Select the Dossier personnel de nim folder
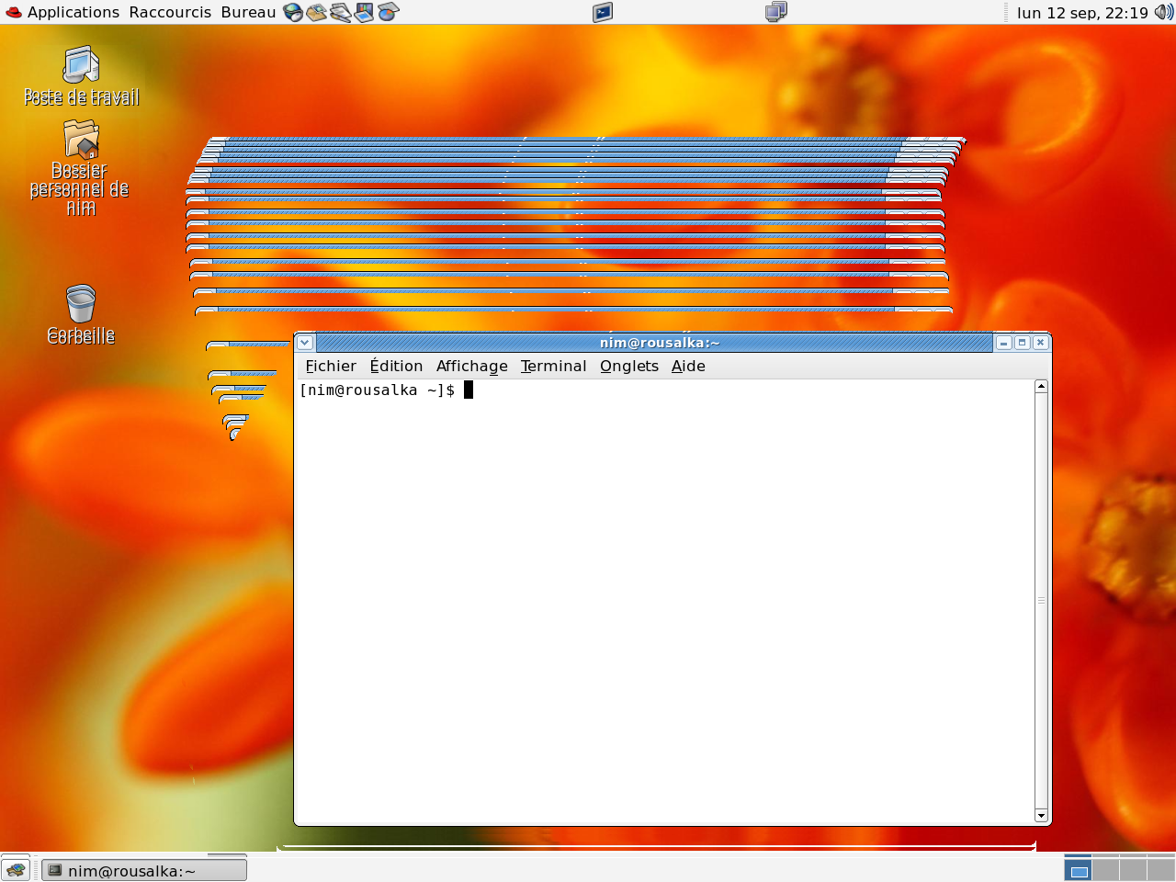Image resolution: width=1176 pixels, height=882 pixels. point(81,140)
